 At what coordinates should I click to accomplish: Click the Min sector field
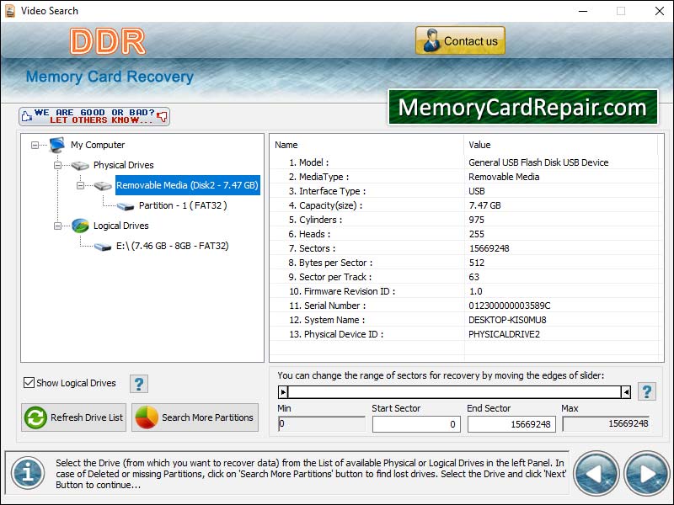[x=322, y=424]
